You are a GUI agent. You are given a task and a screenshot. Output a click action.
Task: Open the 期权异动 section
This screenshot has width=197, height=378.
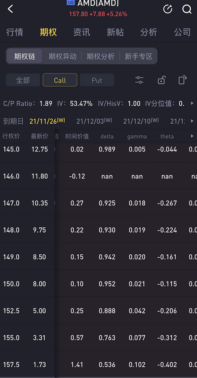click(63, 56)
